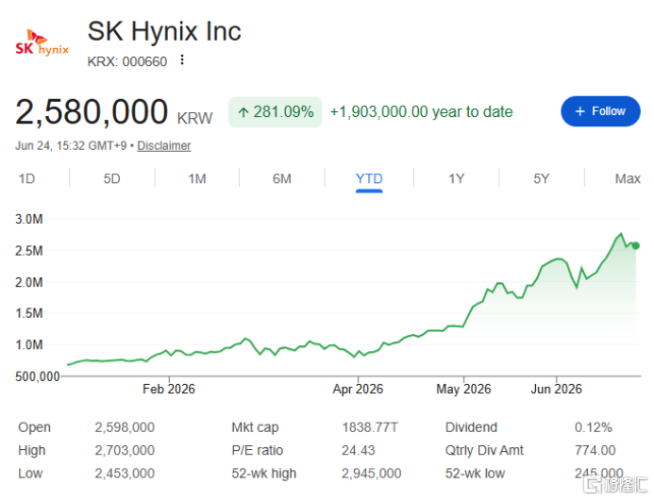
Task: Switch chart to 1D range
Action: click(26, 179)
